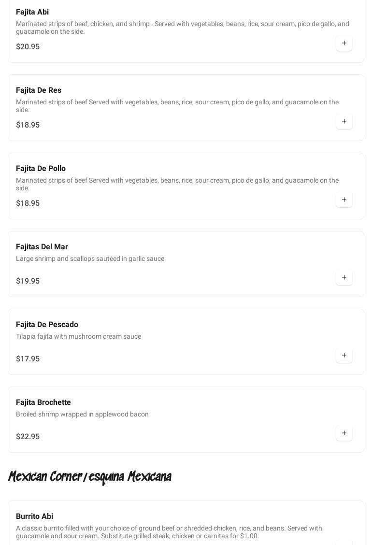Open the Burrito Abi menu item
The image size is (372, 545).
[34, 516]
